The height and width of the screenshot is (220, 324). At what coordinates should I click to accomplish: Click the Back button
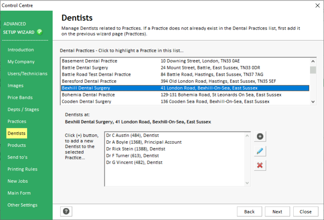249,212
